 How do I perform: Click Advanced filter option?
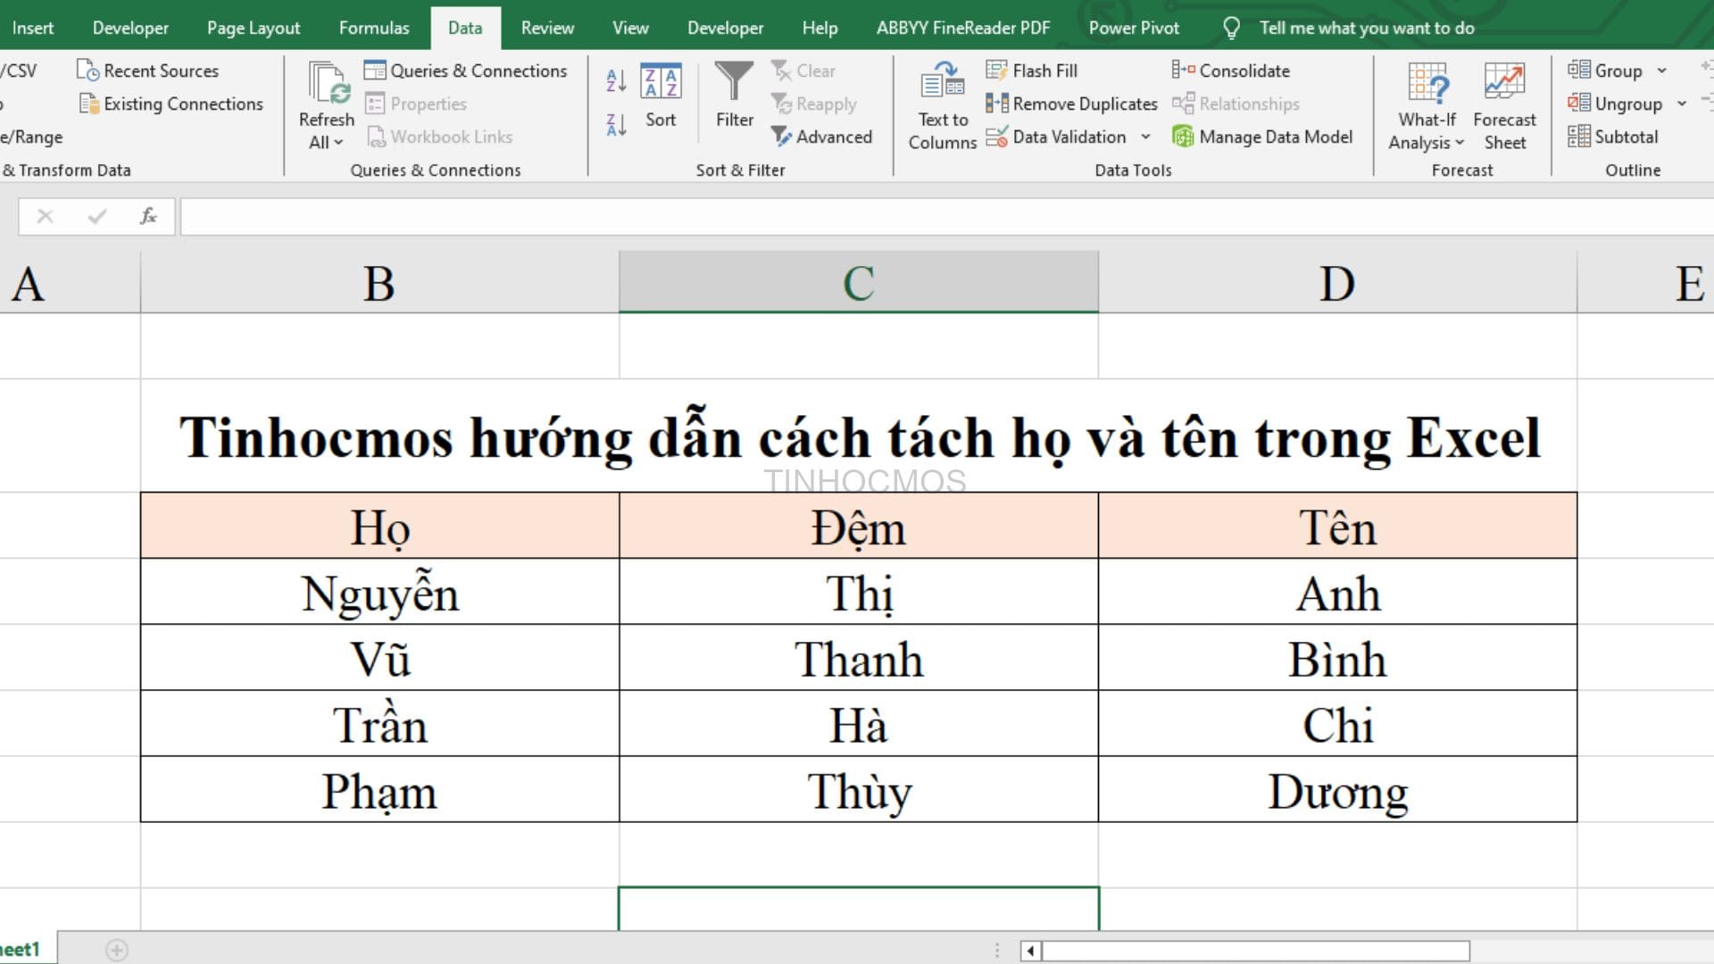[x=821, y=137]
